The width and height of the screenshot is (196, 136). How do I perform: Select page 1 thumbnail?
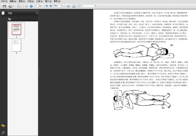17,29
